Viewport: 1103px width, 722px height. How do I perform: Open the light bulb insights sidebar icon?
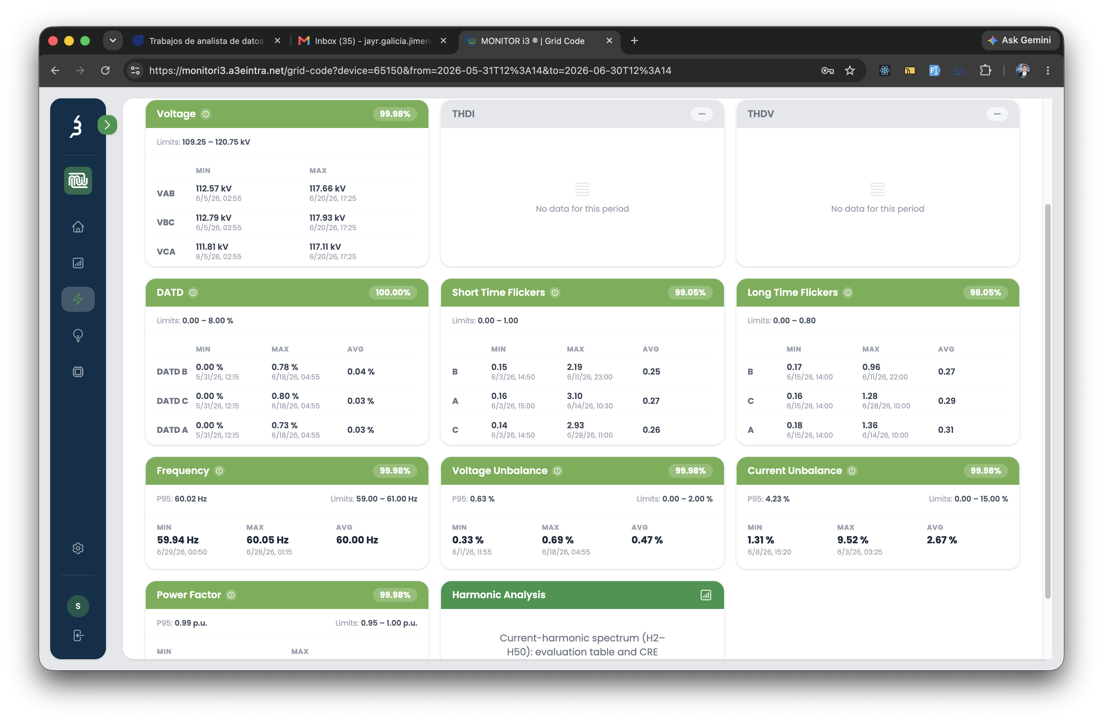tap(78, 335)
